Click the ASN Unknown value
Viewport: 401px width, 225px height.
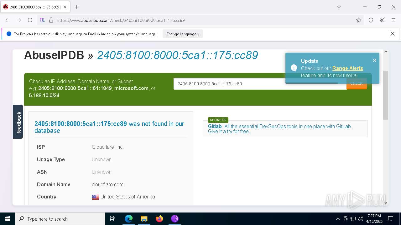[102, 172]
